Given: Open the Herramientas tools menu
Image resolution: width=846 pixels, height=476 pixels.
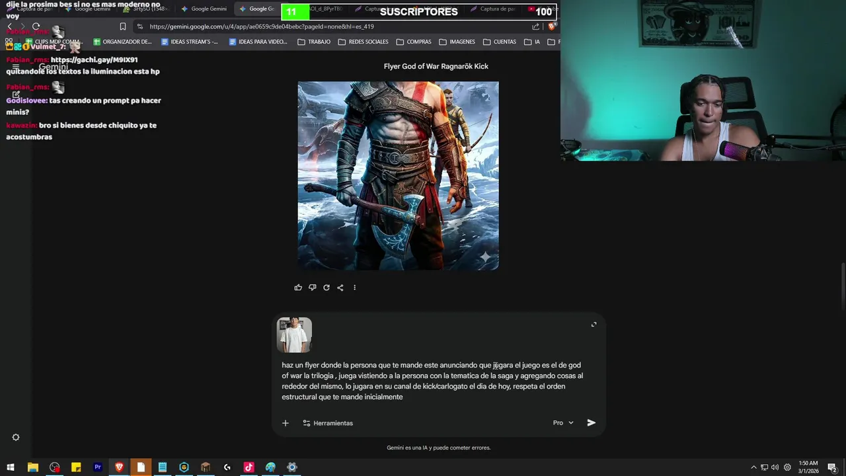Looking at the screenshot, I should 328,423.
